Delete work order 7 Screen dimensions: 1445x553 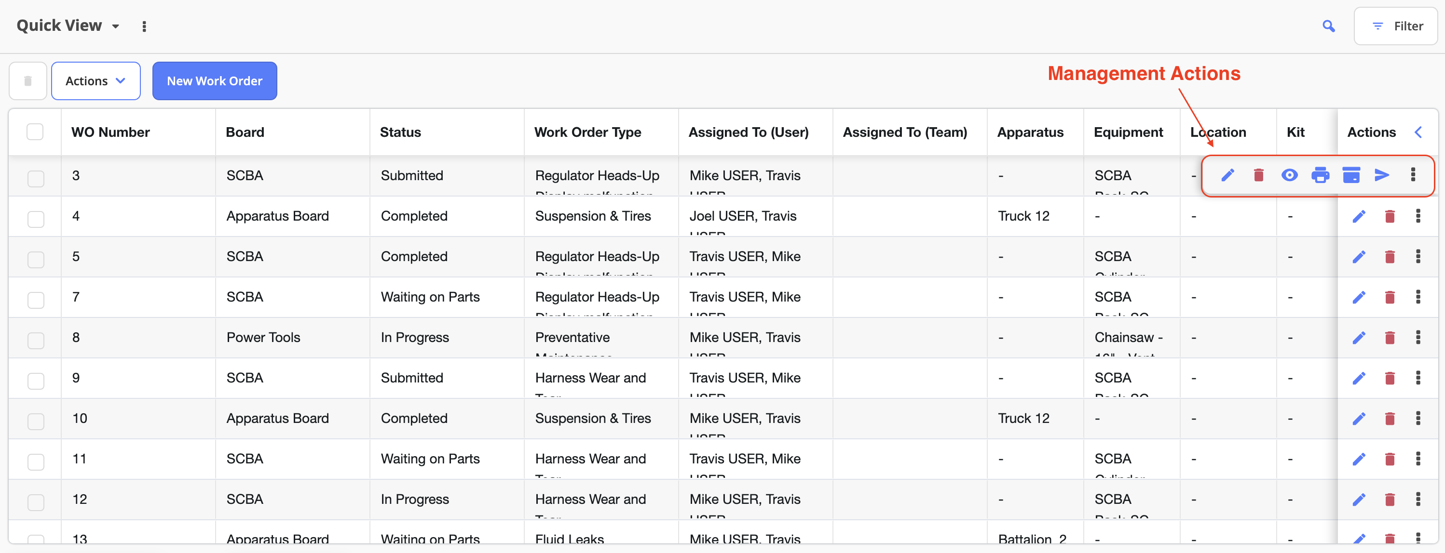[1390, 297]
